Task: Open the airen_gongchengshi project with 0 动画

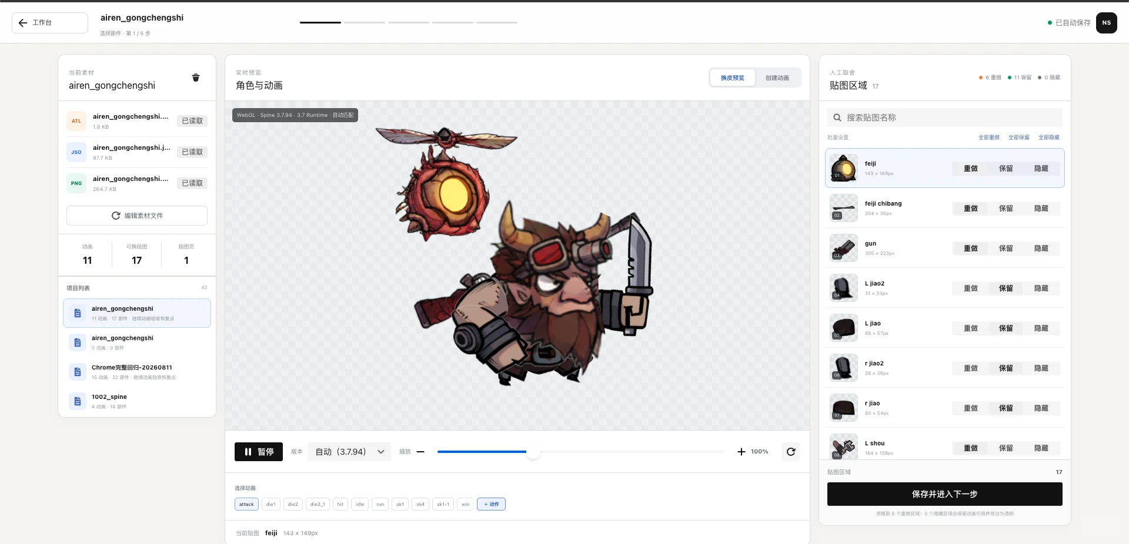Action: point(137,342)
